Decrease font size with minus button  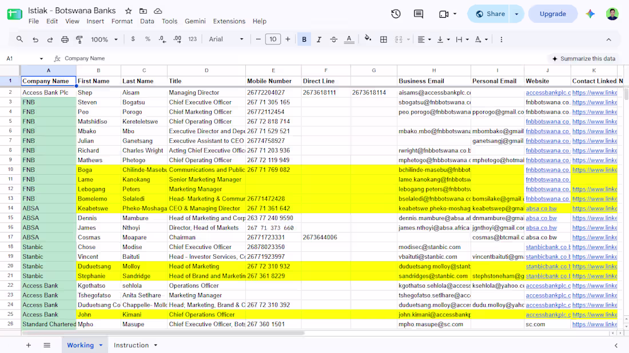258,39
